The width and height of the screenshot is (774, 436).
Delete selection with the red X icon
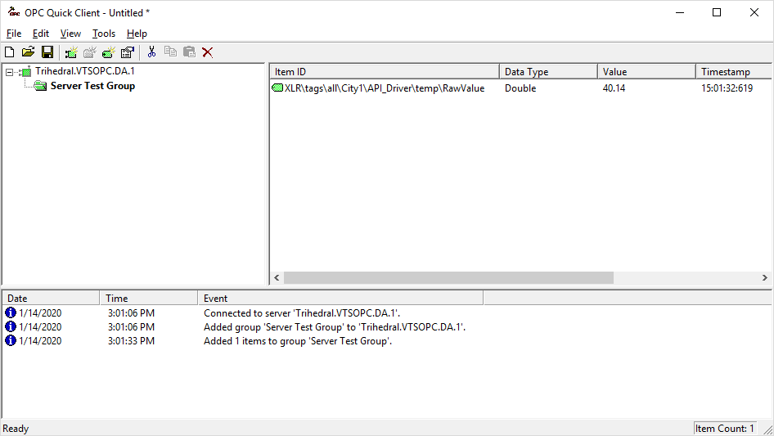tap(208, 52)
